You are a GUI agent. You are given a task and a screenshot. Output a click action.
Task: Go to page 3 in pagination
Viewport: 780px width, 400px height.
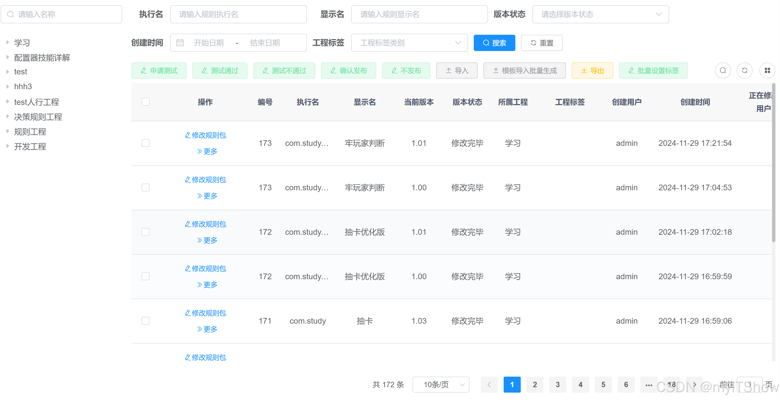[x=557, y=384]
